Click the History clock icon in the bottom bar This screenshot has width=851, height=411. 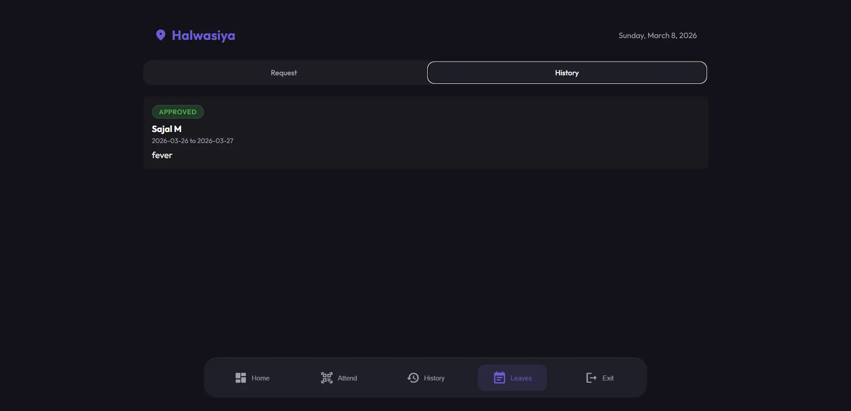pos(413,378)
